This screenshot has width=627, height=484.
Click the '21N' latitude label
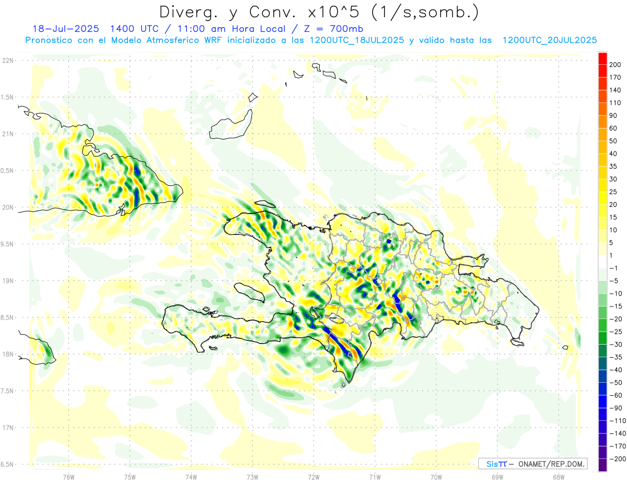click(x=8, y=134)
